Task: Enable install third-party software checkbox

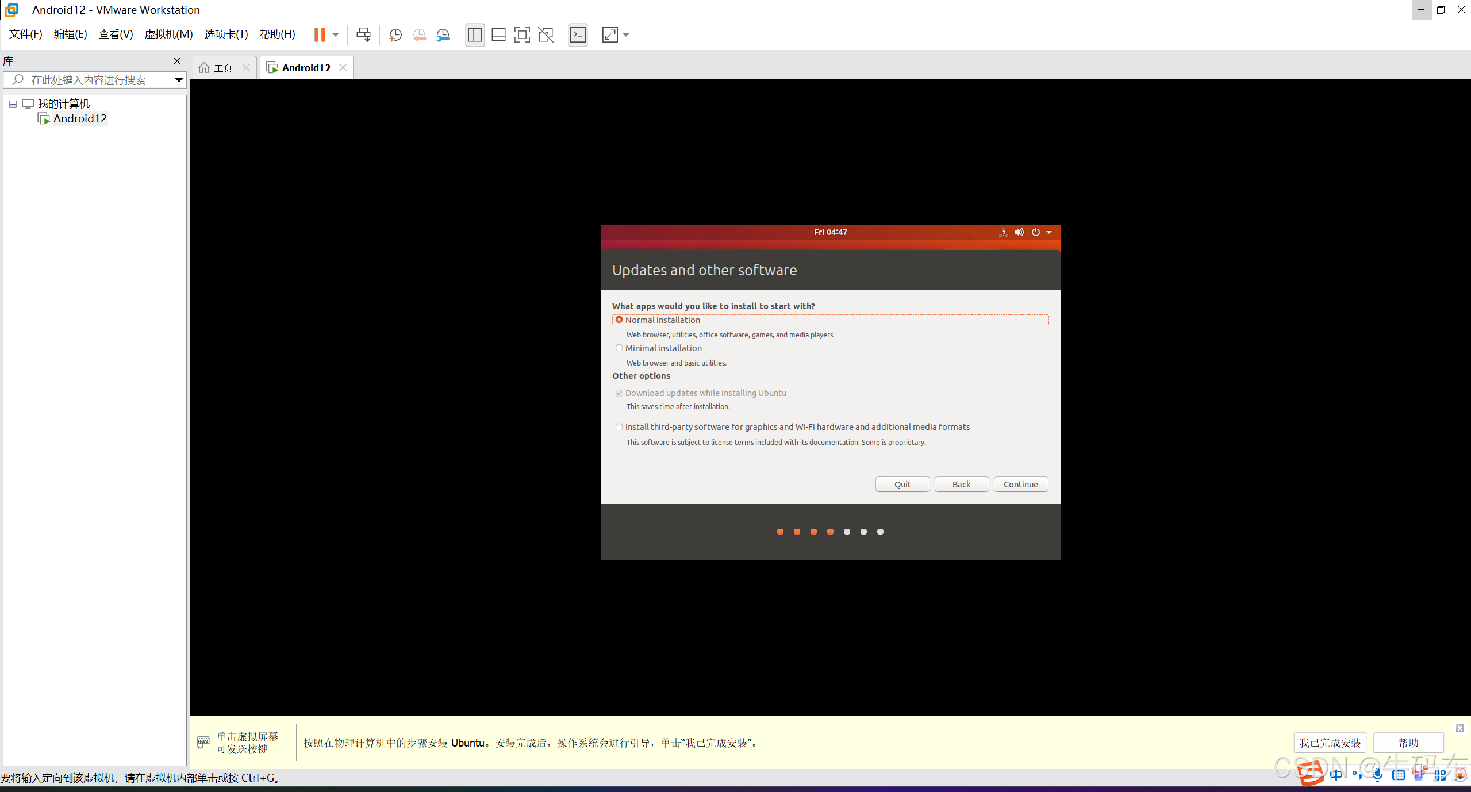Action: [619, 427]
